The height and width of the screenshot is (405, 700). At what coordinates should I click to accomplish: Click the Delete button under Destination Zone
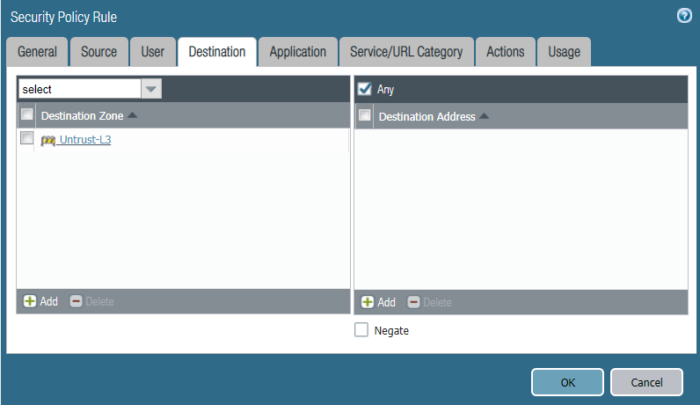[x=91, y=301]
